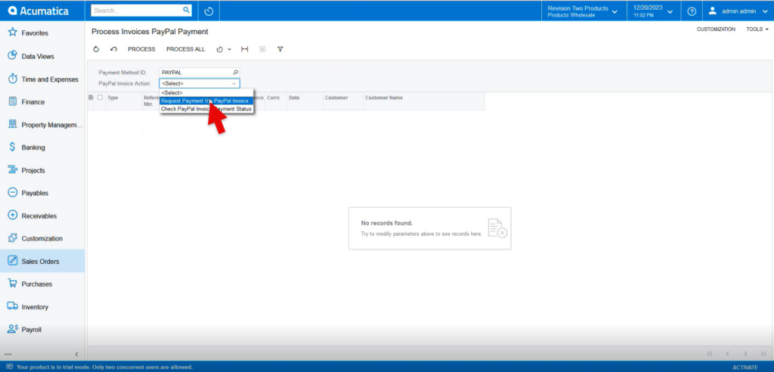This screenshot has height=372, width=774.
Task: Open Inventory truck icon
Action: tap(13, 306)
